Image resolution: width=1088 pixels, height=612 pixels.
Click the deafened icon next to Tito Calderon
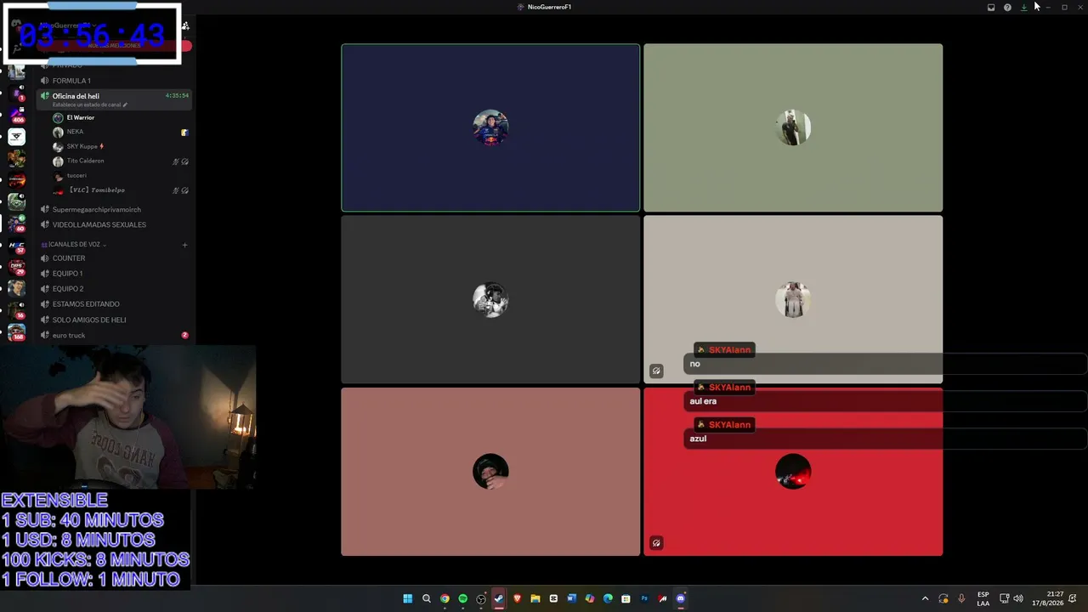(184, 161)
